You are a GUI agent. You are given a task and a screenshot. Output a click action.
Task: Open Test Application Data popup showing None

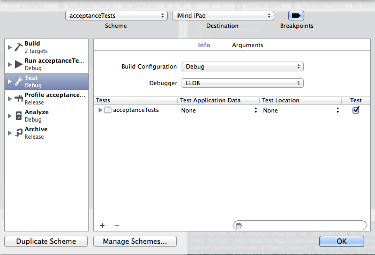[219, 110]
